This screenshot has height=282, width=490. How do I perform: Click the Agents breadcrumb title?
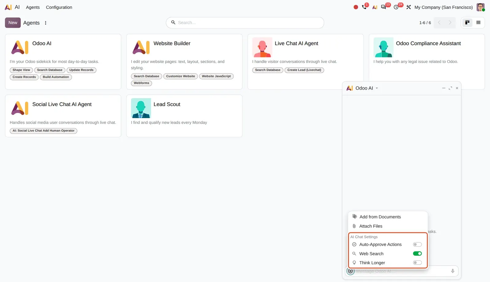point(31,23)
